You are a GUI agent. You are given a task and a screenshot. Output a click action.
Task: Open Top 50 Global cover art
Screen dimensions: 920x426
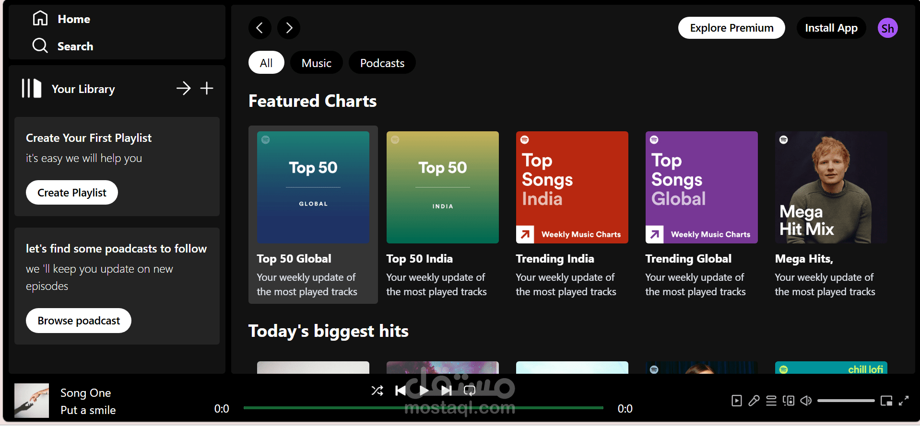[313, 187]
